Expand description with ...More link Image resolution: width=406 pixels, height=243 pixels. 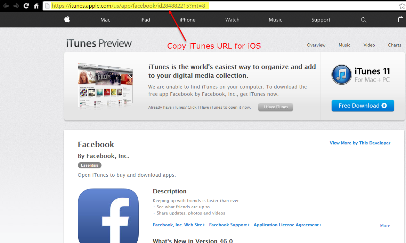point(383,226)
